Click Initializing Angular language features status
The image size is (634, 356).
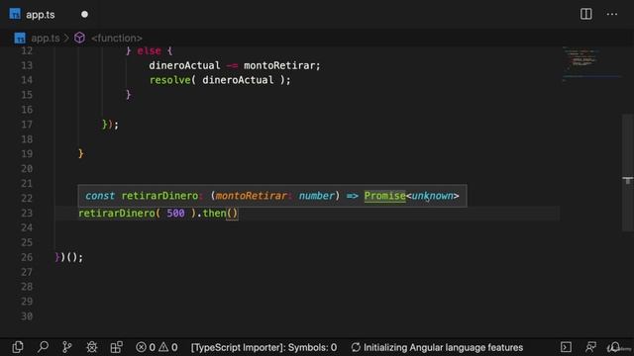437,347
